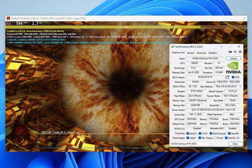The width and height of the screenshot is (252, 168).
Task: Click the Release Date value Jan 6, 2025
Action: [193, 73]
